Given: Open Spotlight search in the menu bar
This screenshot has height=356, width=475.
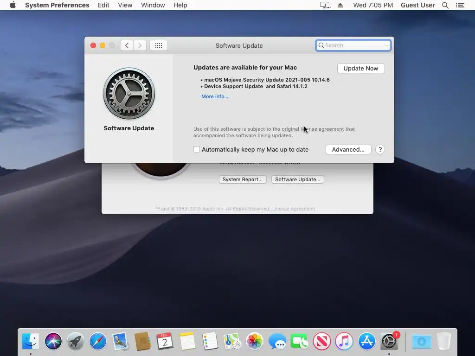Looking at the screenshot, I should click(445, 5).
